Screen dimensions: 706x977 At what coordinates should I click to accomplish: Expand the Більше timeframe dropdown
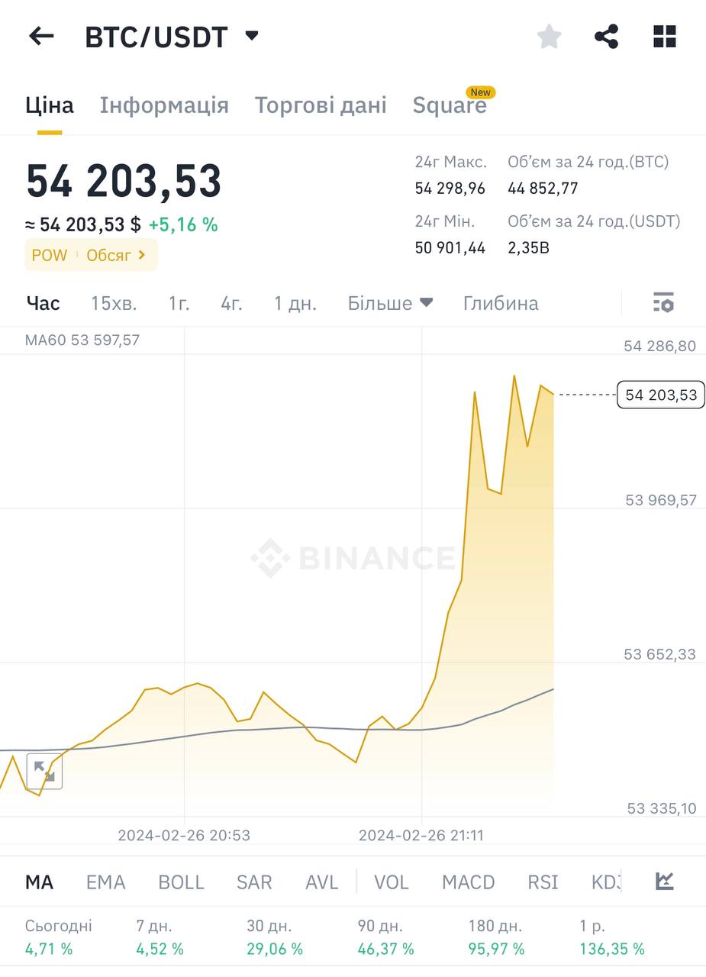point(390,303)
